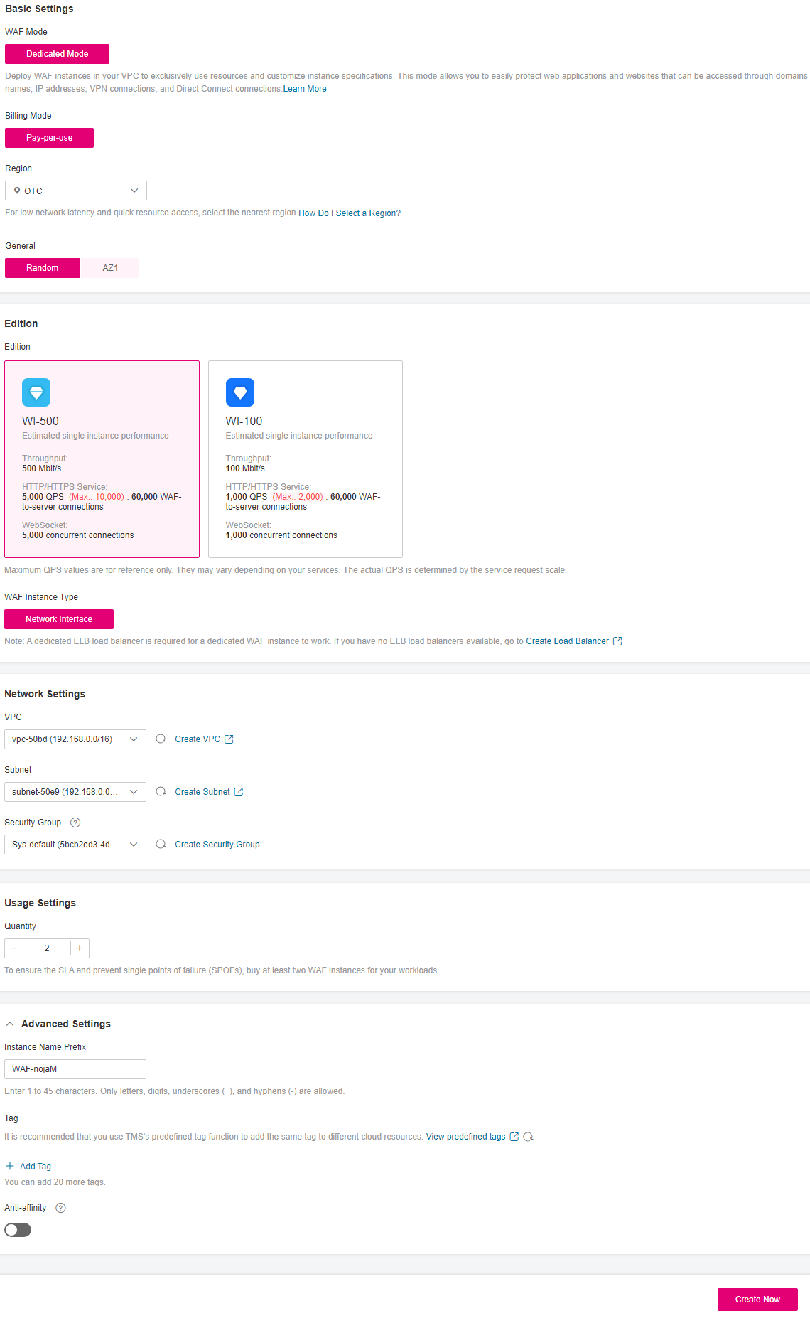Click 'You can add 20 more tags.' text
810x1318 pixels.
point(55,1182)
